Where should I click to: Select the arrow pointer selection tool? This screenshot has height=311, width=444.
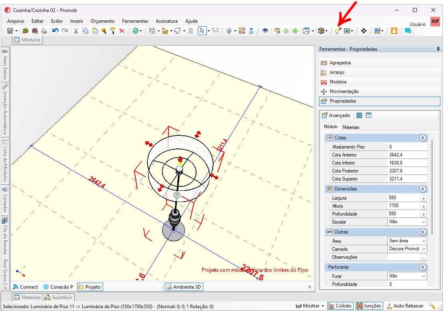(202, 31)
